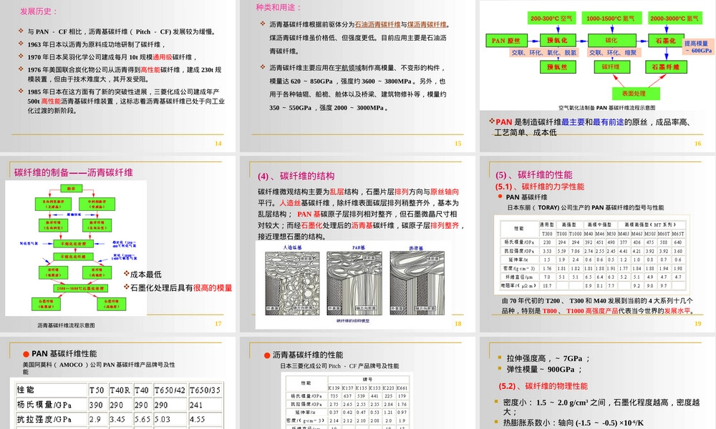Select slide 15 titled 种类和用途
The width and height of the screenshot is (716, 429).
coord(357,76)
